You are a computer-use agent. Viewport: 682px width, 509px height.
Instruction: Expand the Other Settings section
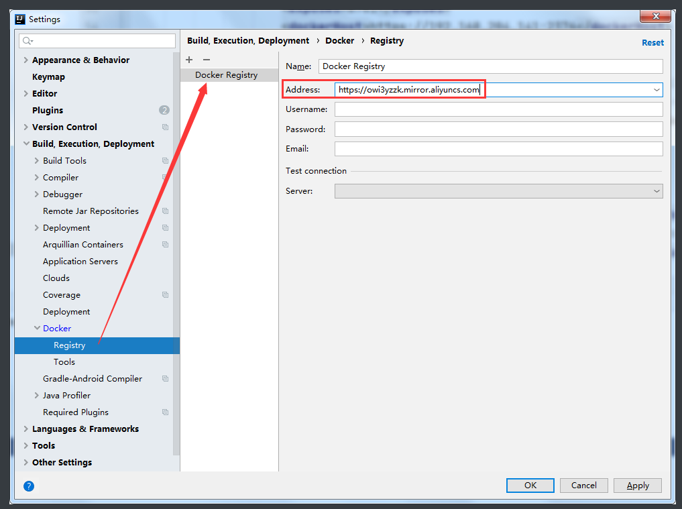coord(25,463)
